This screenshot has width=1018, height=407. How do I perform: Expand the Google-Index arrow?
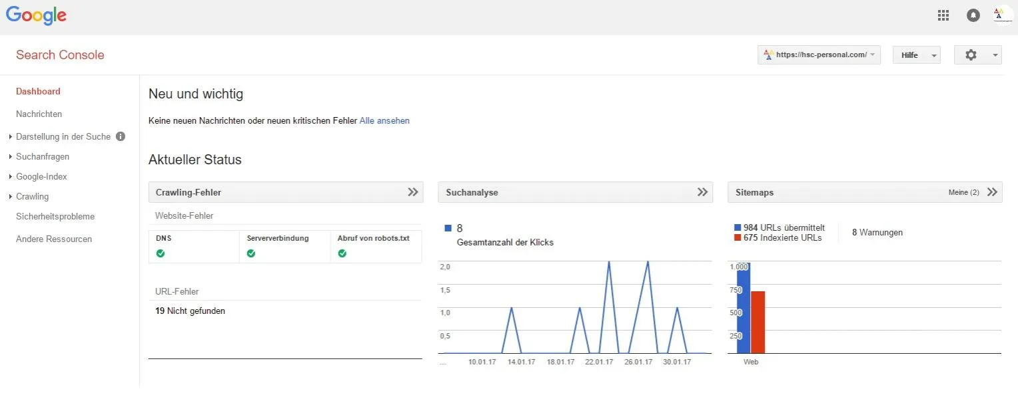click(11, 177)
